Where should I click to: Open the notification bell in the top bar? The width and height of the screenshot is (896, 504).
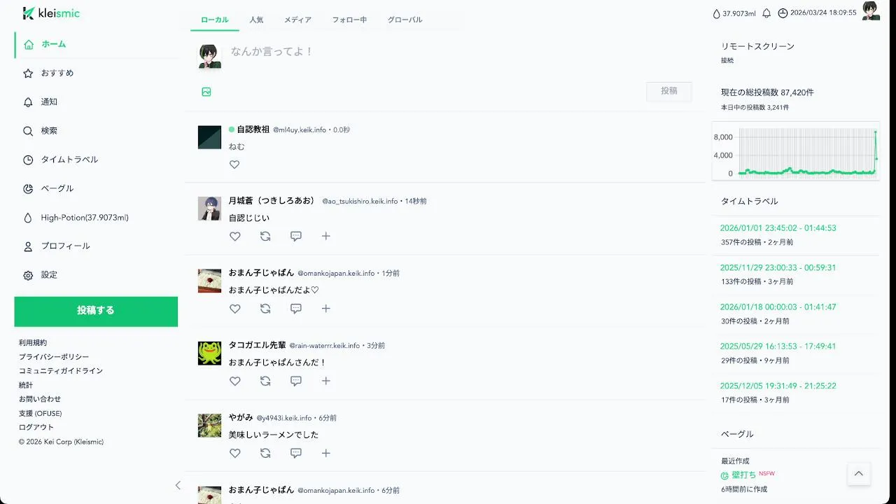click(x=766, y=13)
